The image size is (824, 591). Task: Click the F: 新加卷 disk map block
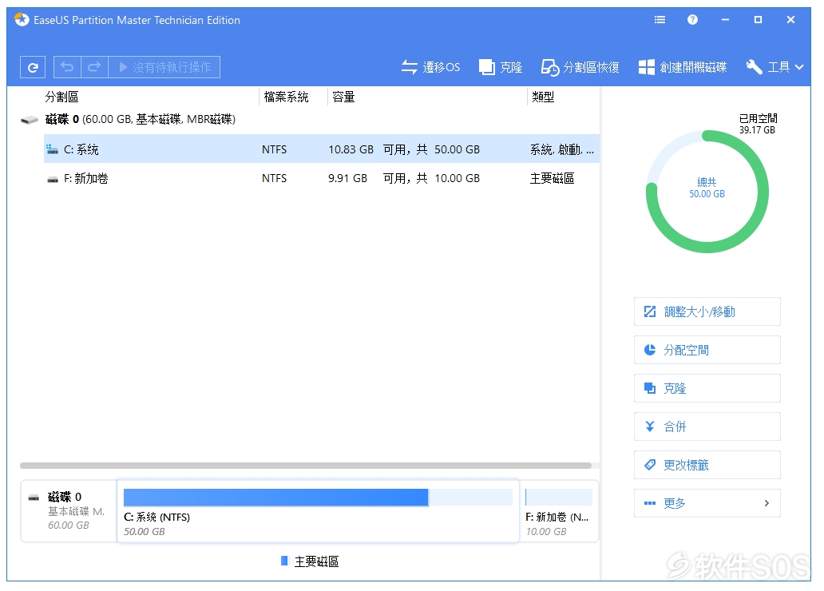559,511
